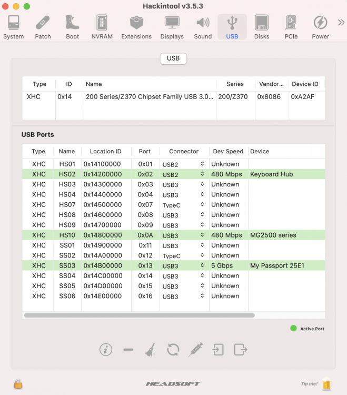
Task: Click the USB info icon button
Action: [106, 349]
